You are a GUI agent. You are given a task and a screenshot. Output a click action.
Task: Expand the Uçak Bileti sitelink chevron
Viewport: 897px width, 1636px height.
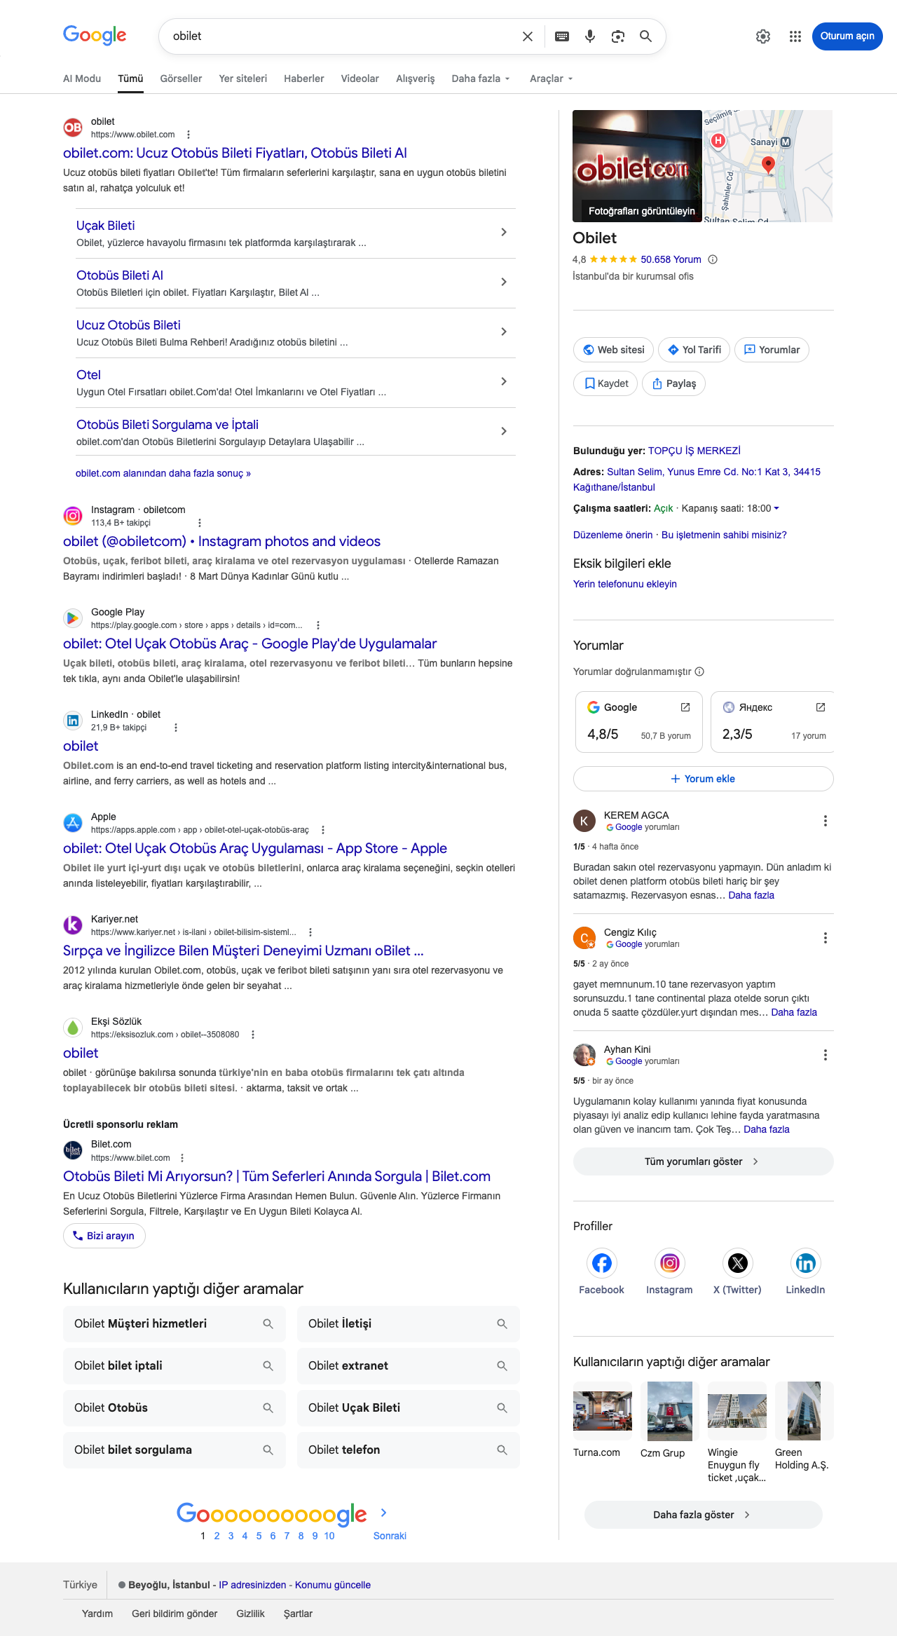[x=504, y=232]
